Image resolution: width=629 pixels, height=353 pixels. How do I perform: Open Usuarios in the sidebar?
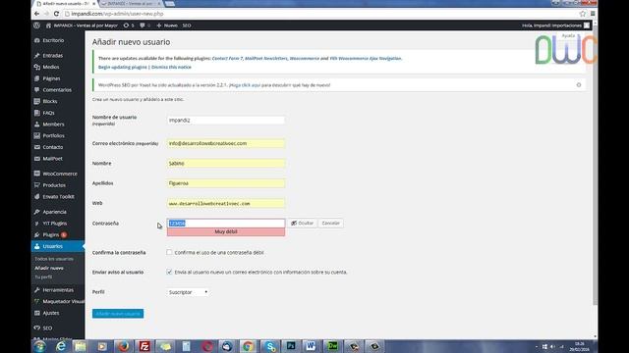point(58,246)
